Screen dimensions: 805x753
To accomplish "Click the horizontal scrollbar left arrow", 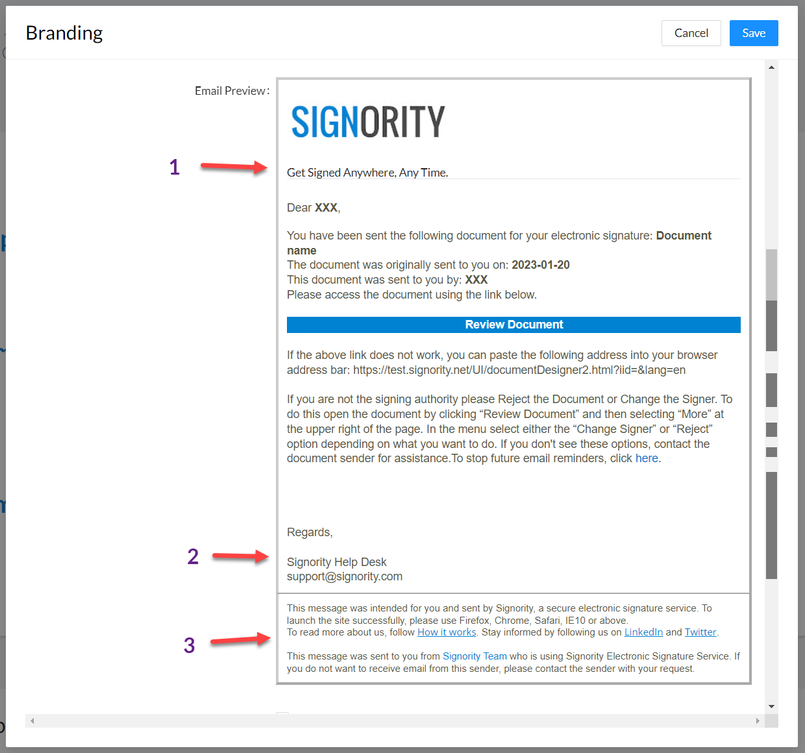I will [x=32, y=721].
